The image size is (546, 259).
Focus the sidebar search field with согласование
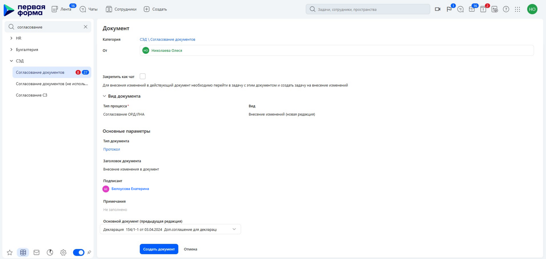point(48,27)
